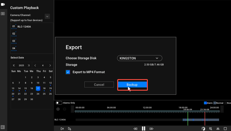
Task: Toggle the muted speaker icon
Action: [x=210, y=128]
